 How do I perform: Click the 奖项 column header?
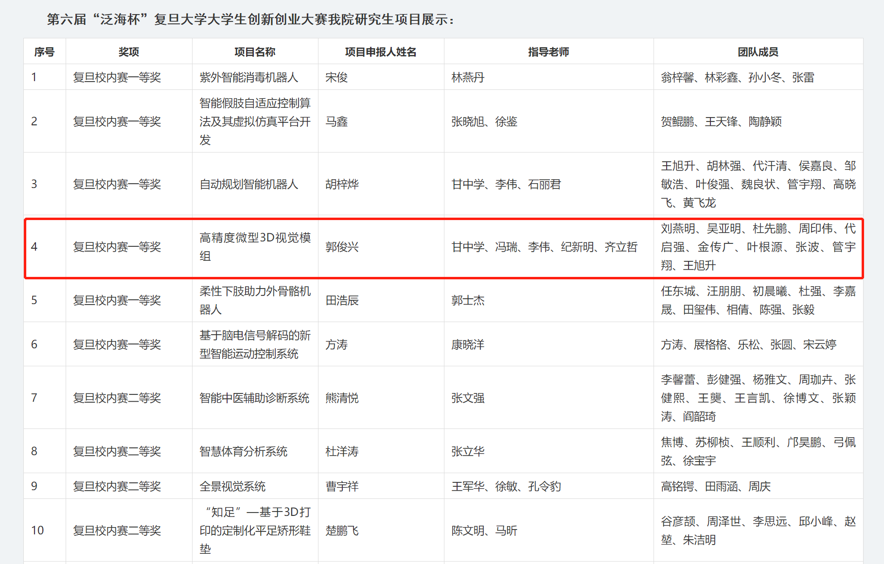point(129,52)
